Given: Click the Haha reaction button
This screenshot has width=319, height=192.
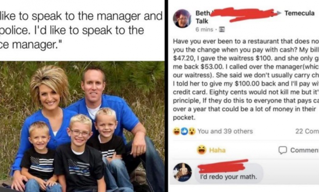Looking at the screenshot, I should [x=211, y=150].
